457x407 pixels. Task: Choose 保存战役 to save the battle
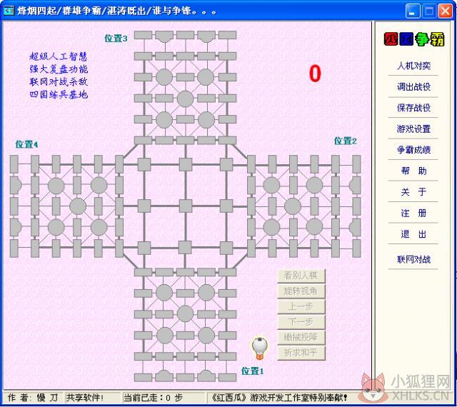click(413, 108)
